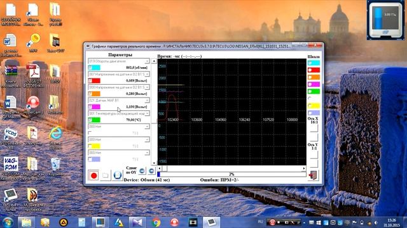Toggle the cyan engine RPM graph checkbox
Image resolution: width=407 pixels, height=228 pixels.
click(x=90, y=68)
